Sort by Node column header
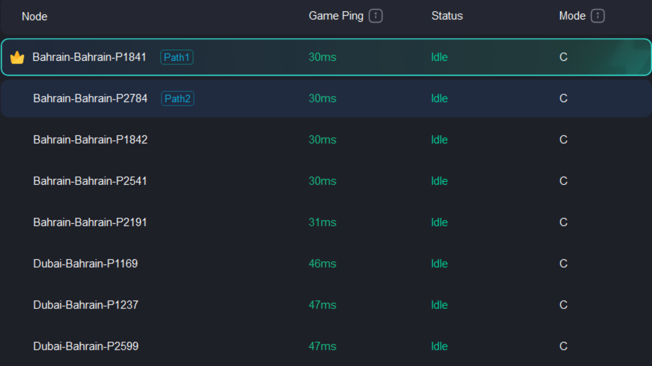 35,16
